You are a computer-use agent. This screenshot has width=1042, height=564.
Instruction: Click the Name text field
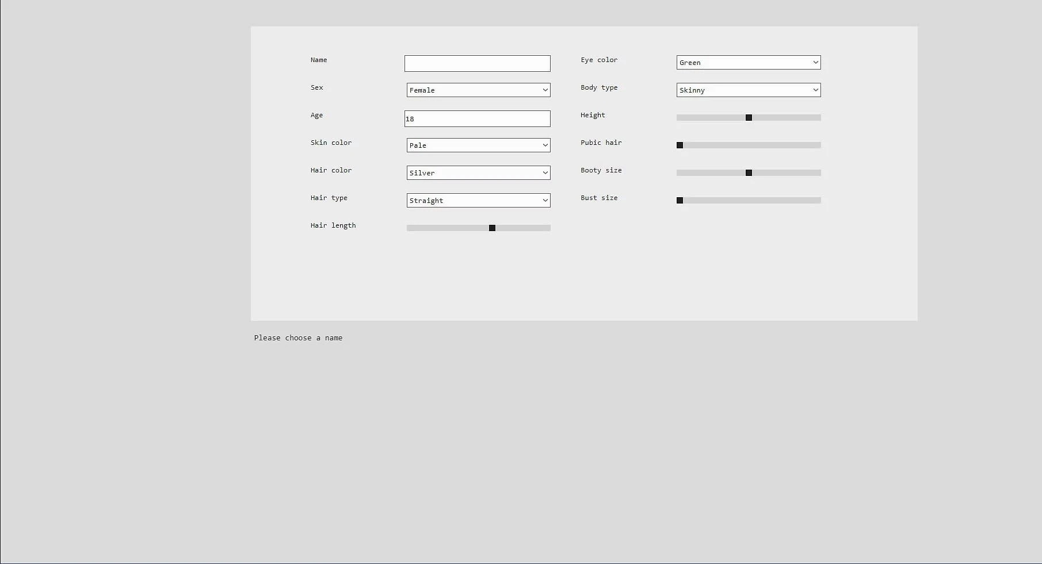477,63
